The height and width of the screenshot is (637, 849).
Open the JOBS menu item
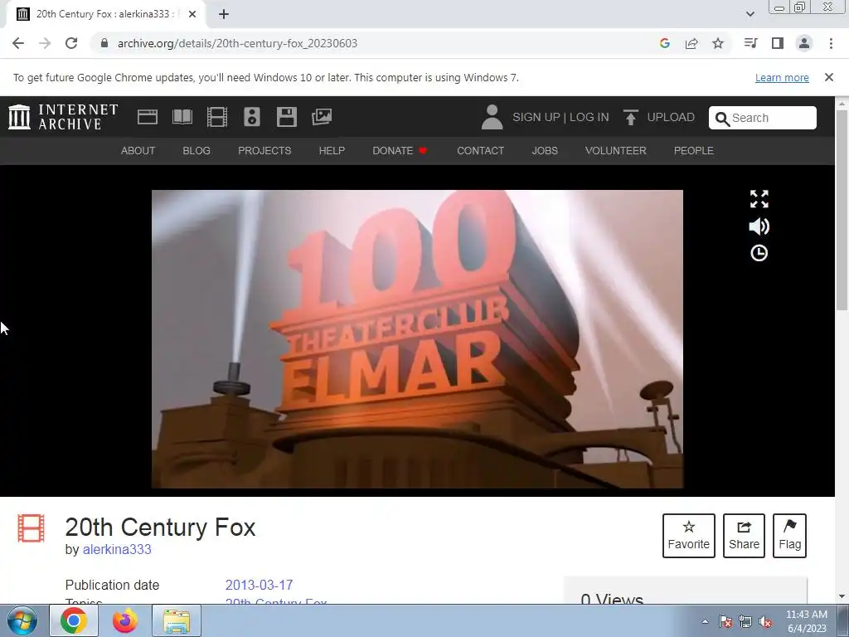[545, 151]
